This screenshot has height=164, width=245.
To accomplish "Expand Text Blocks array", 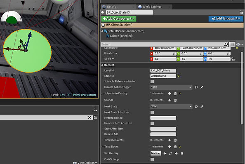I will 102,147.
